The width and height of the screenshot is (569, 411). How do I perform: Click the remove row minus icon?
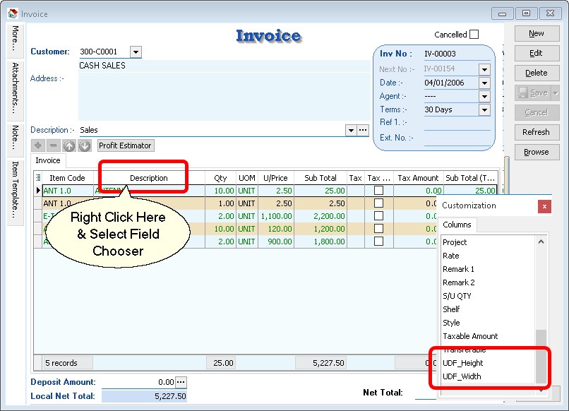point(54,145)
